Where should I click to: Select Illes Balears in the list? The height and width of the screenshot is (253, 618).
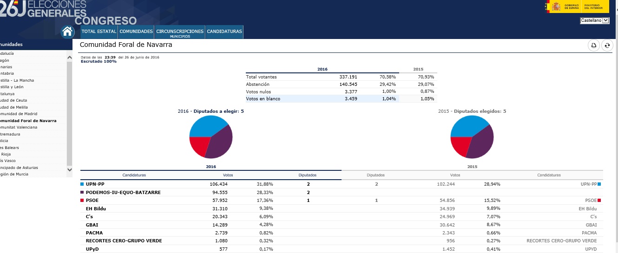point(10,148)
